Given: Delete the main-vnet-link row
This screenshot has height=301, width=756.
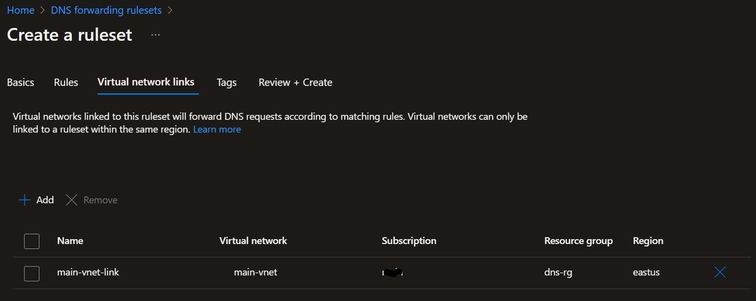Looking at the screenshot, I should pyautogui.click(x=720, y=272).
